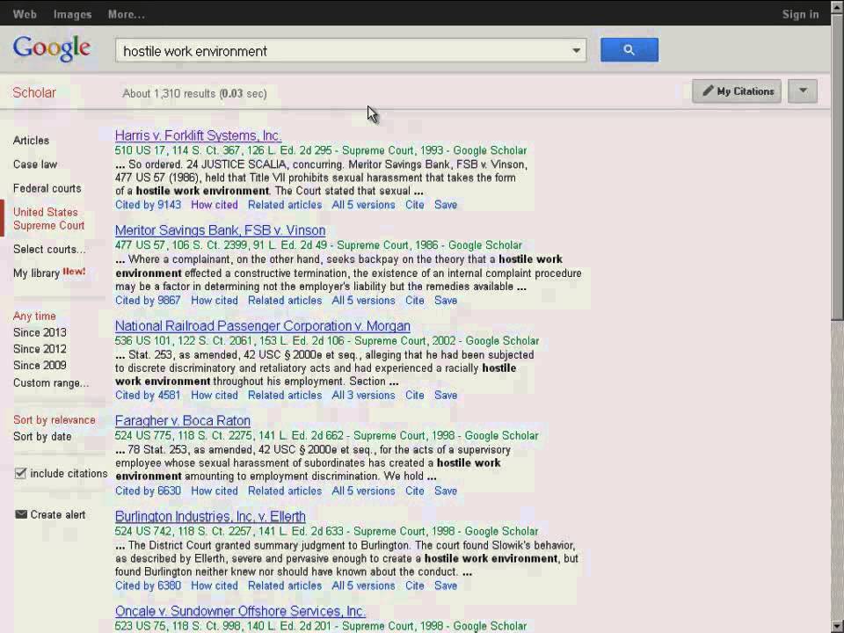Open the search box suggestions dropdown arrow
Screen dimensions: 844x633
[x=576, y=51]
